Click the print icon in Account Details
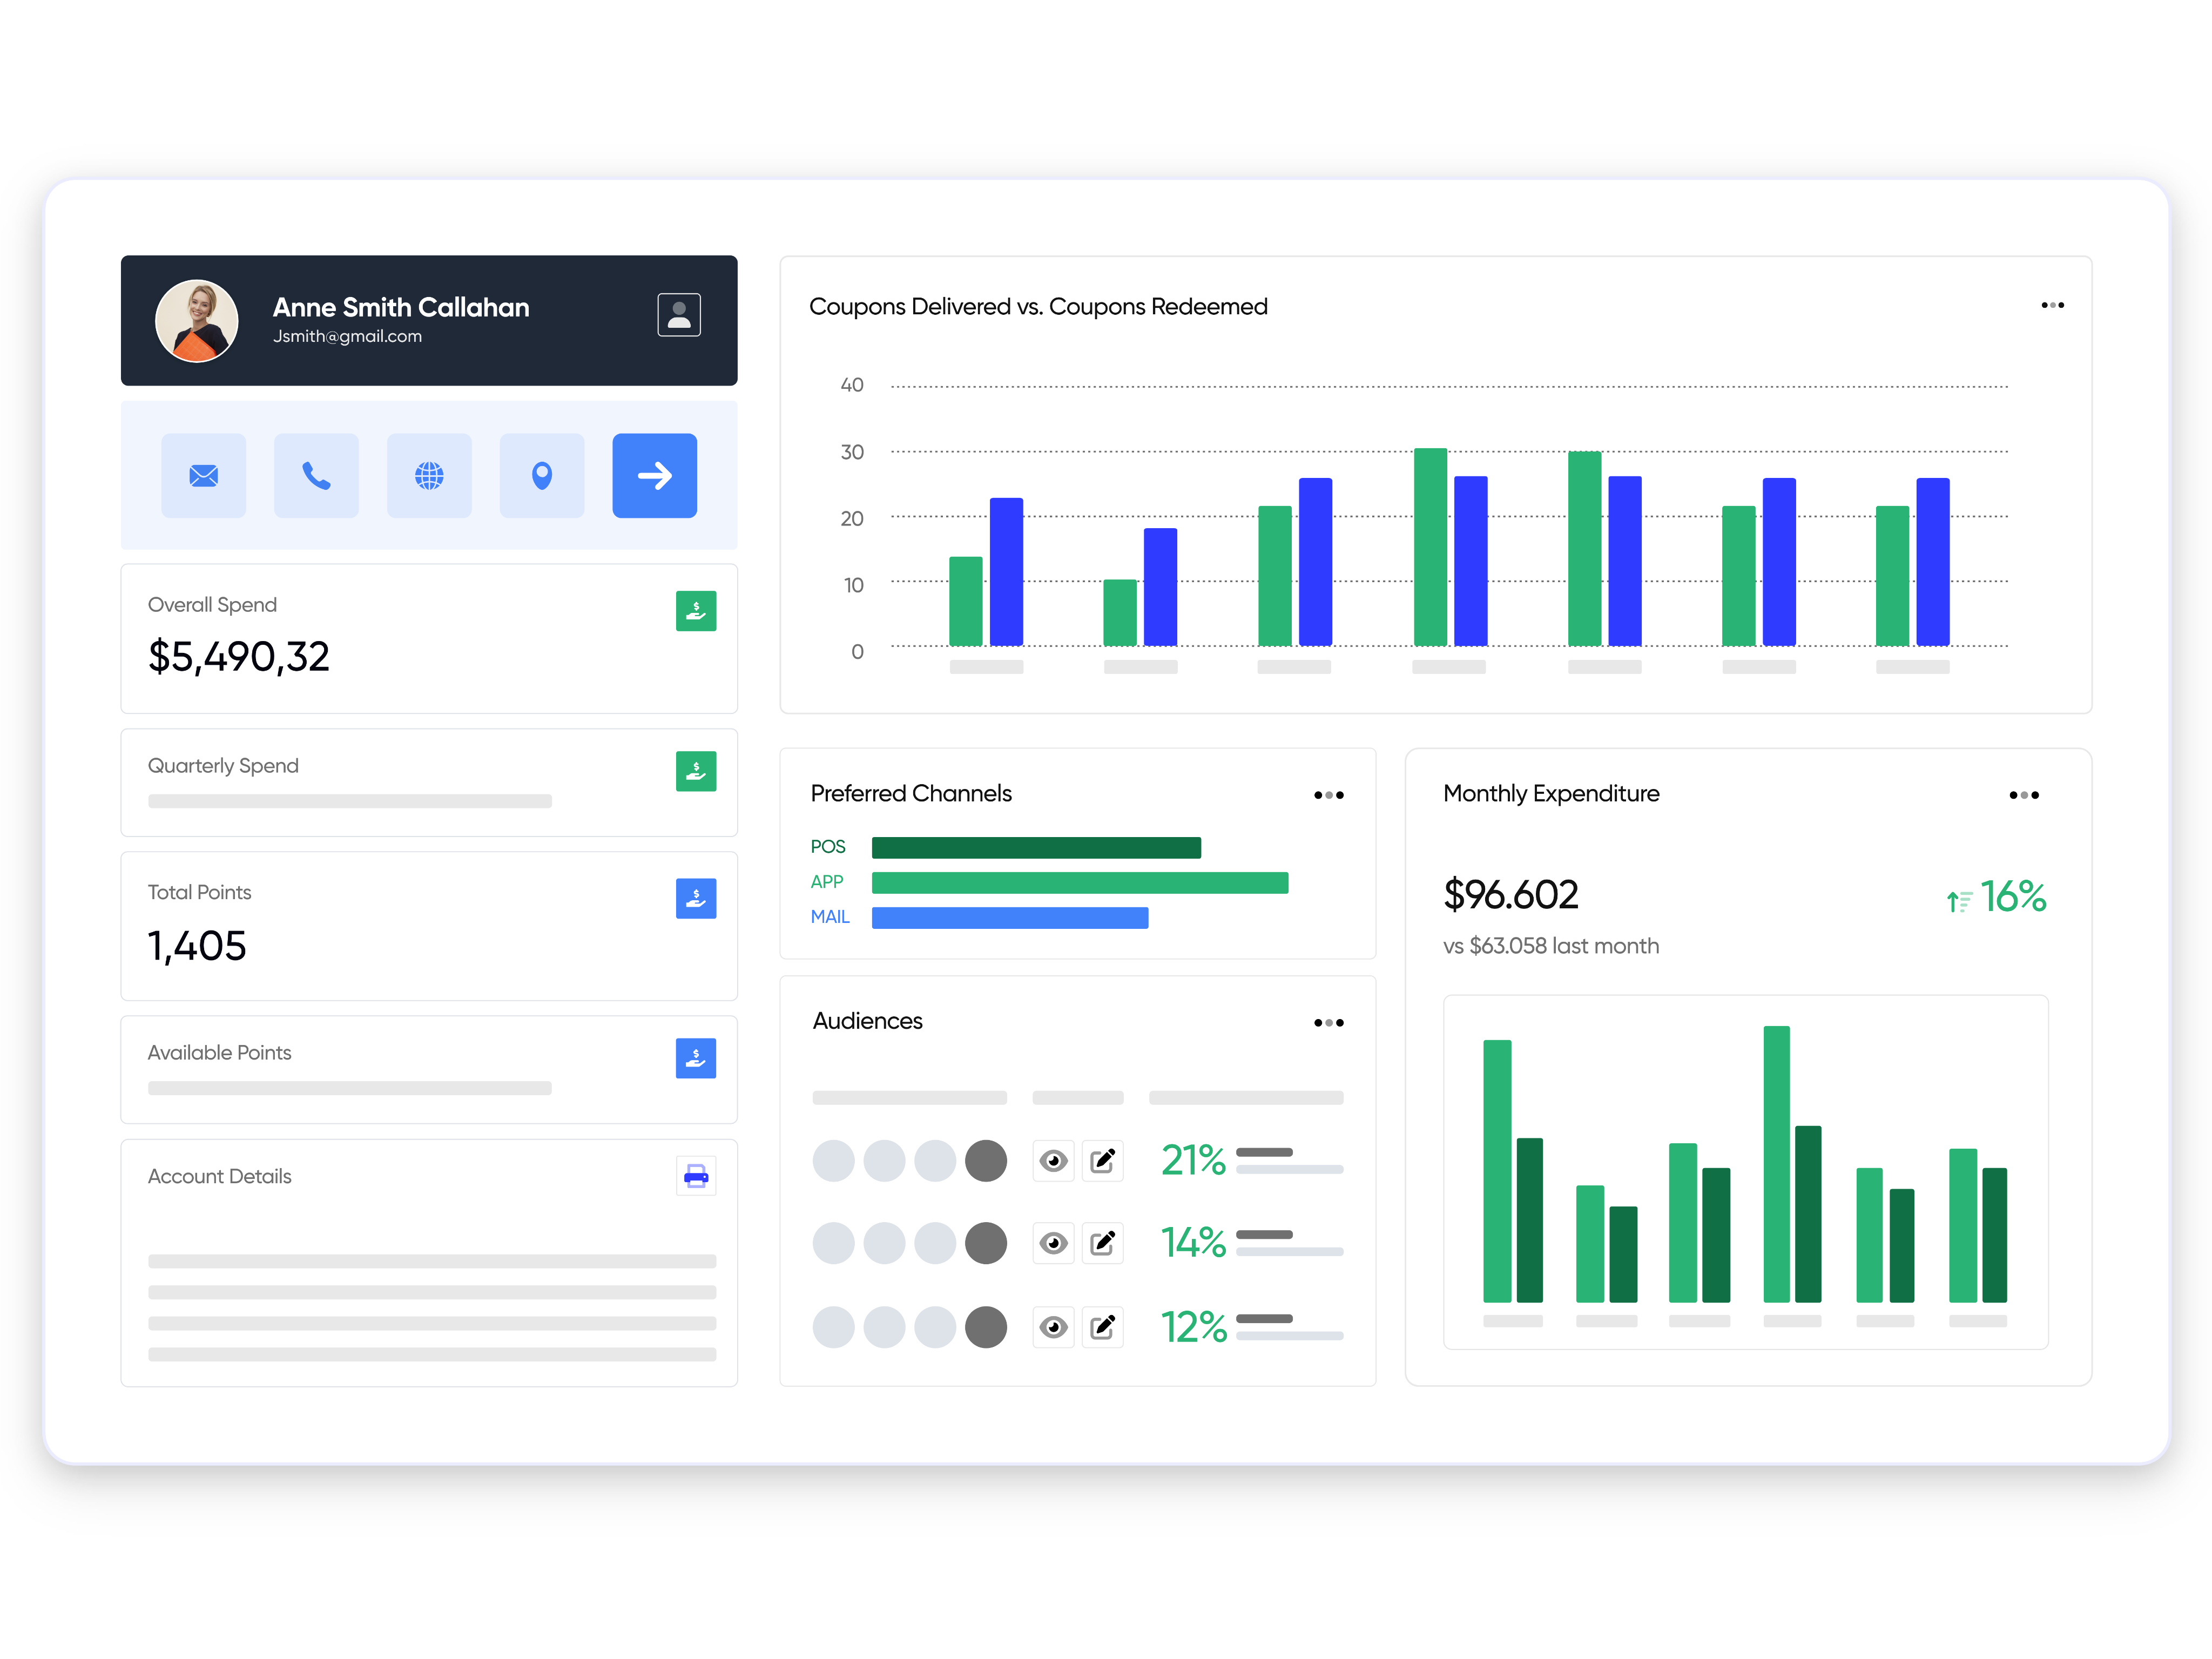Screen dimensions: 2212x1659 coord(696,1176)
